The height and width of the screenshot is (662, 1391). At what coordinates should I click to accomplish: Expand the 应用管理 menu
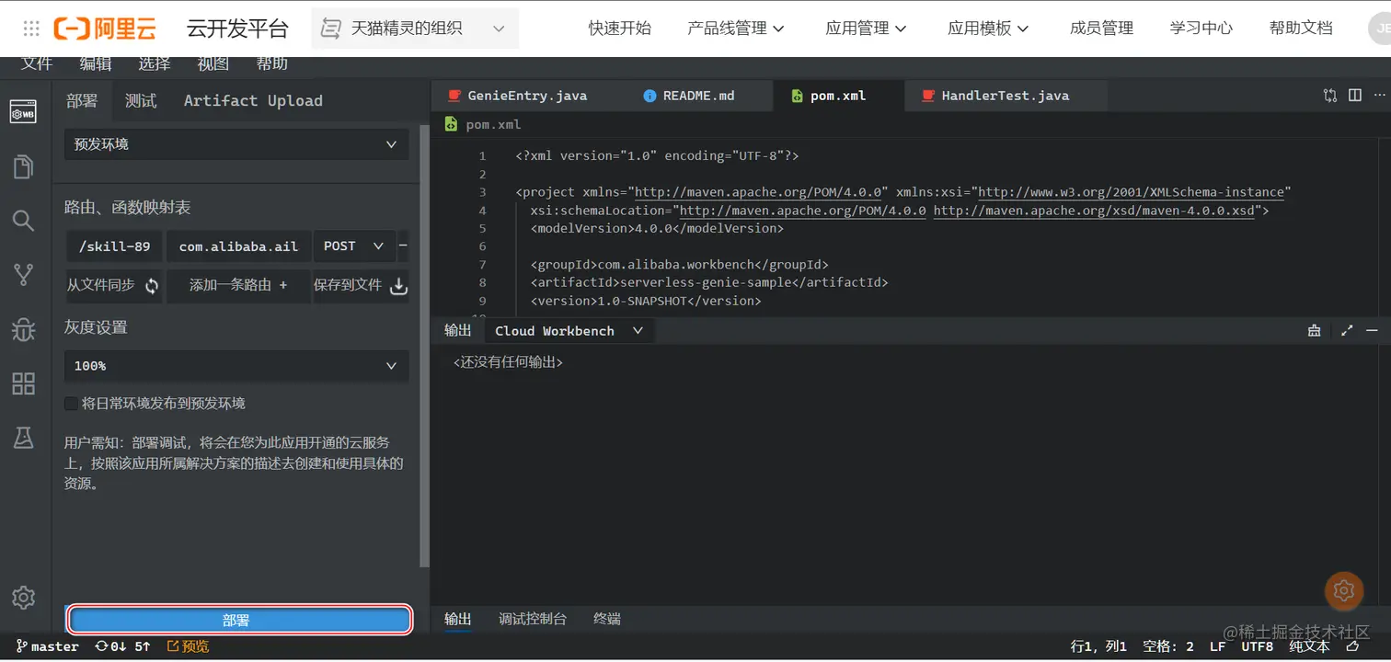point(866,29)
